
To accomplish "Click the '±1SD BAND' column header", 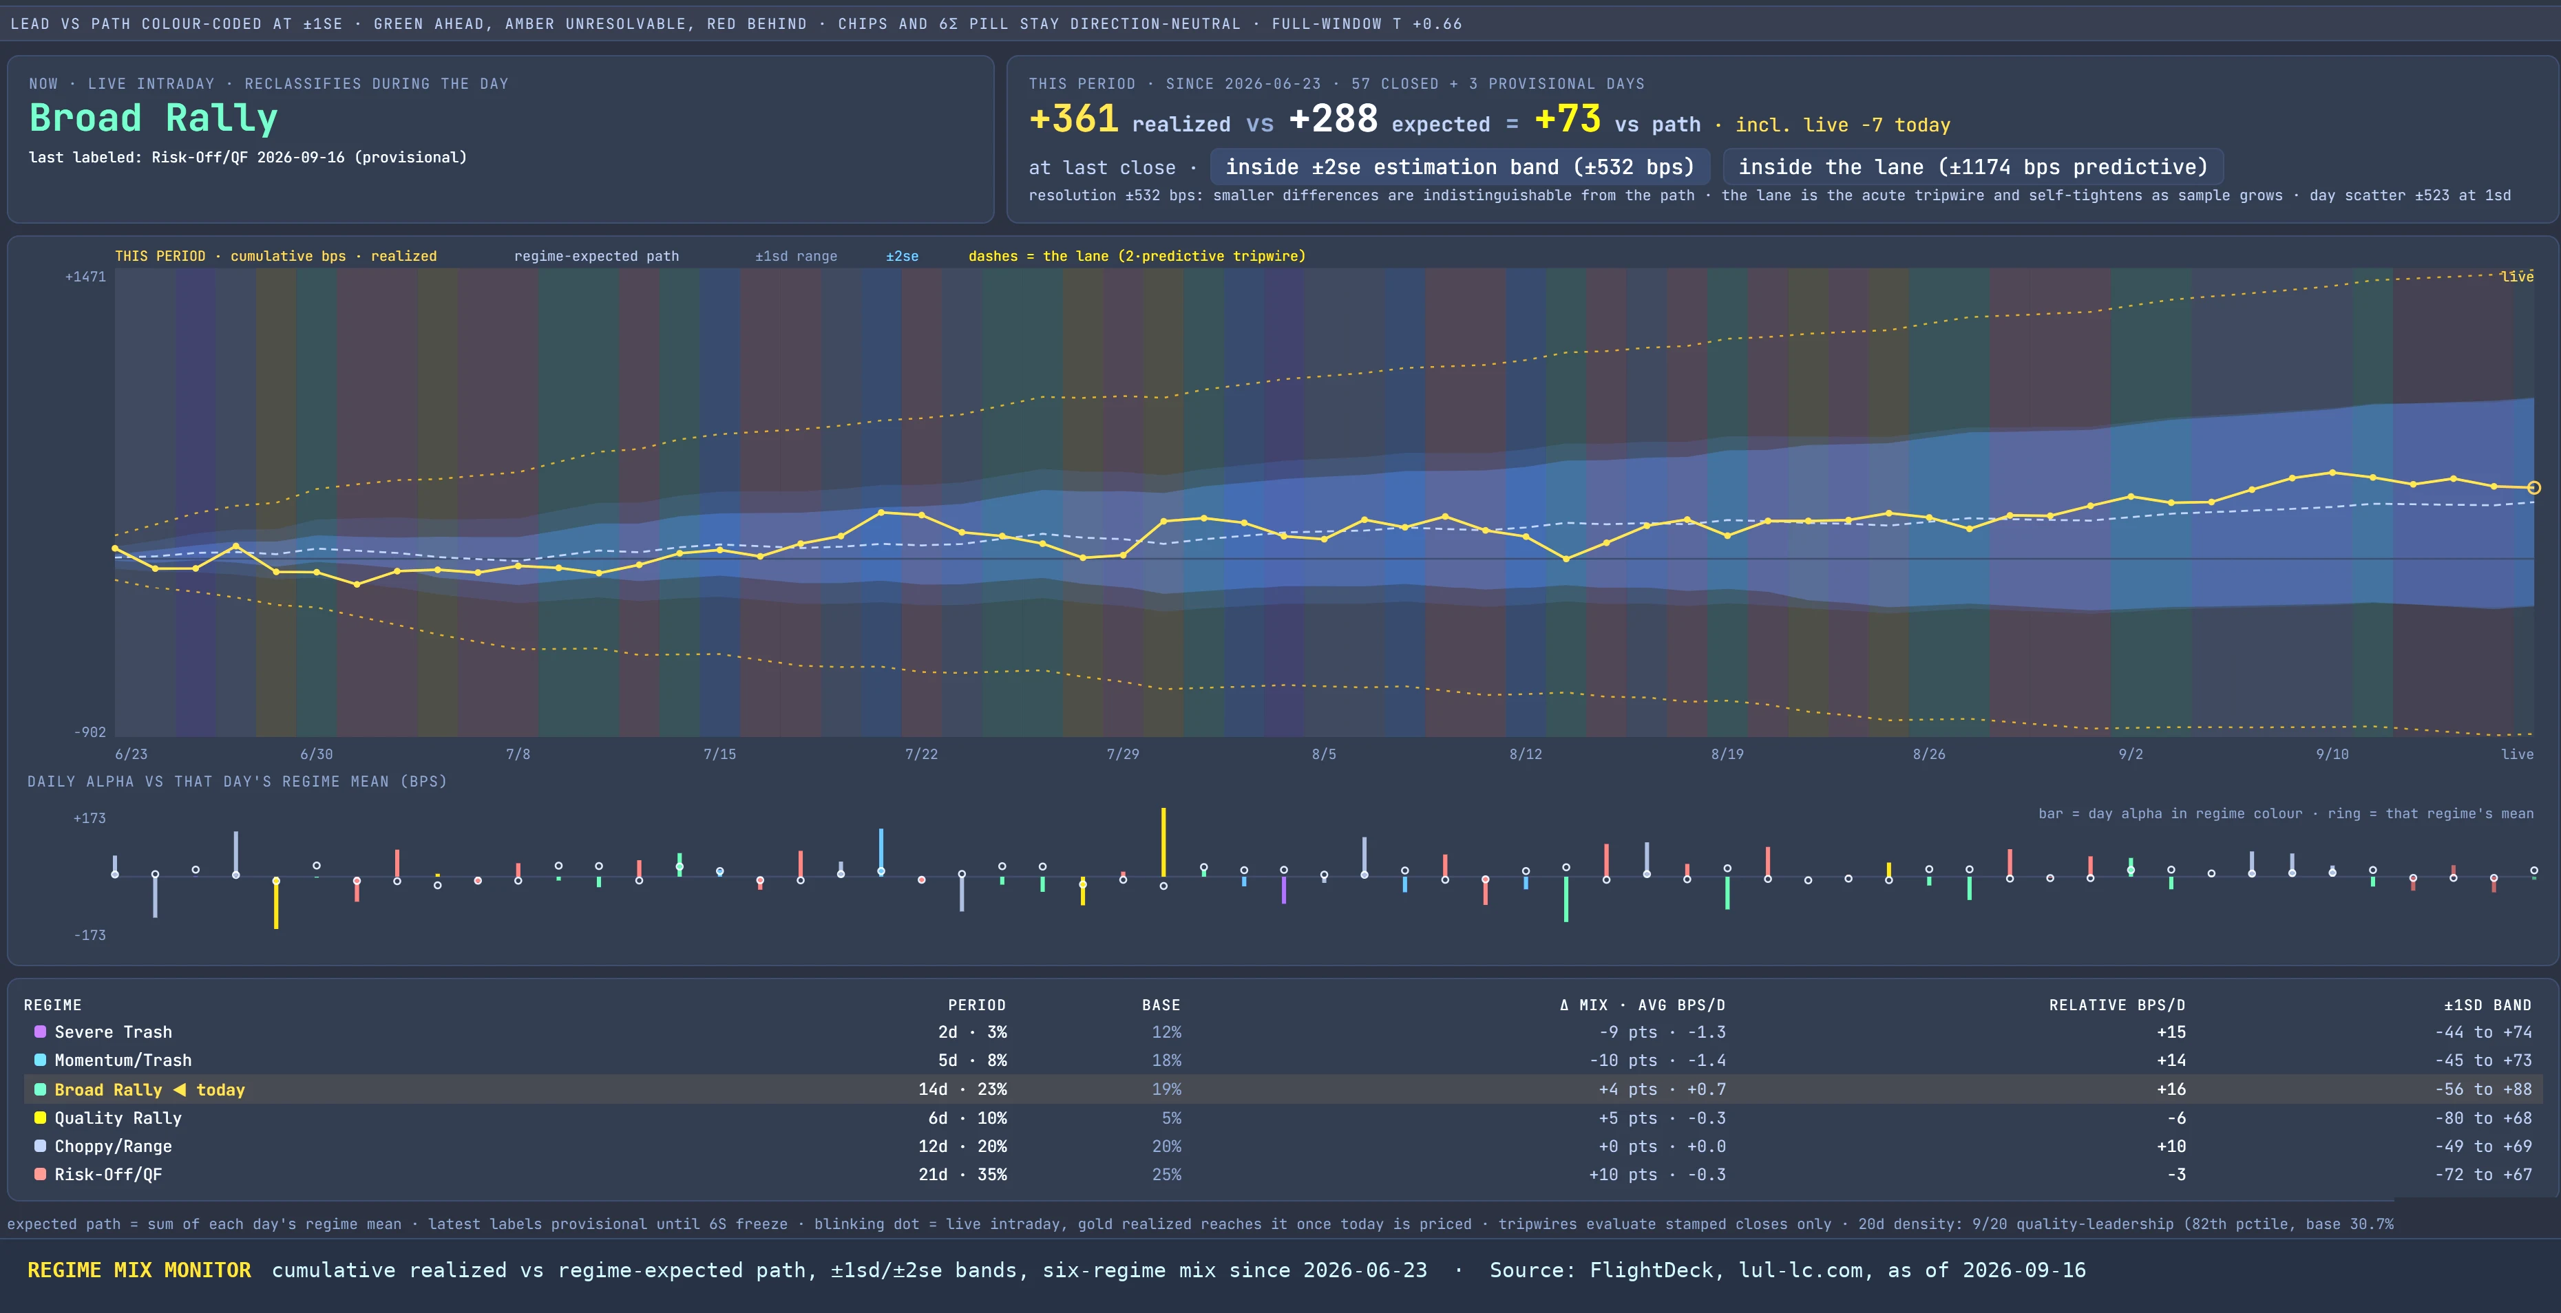I will pyautogui.click(x=2487, y=1005).
